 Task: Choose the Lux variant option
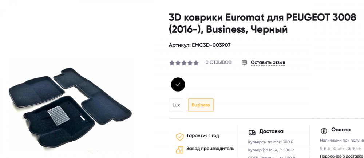click(176, 105)
